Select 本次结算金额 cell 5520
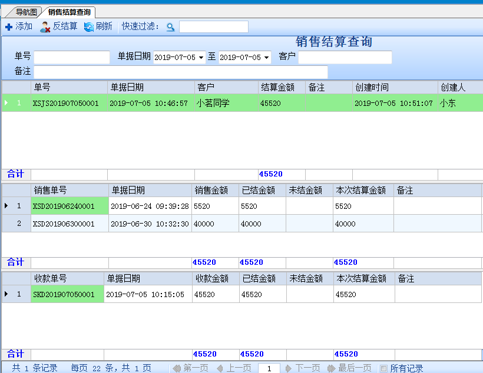Screen dimensions: 483x373 363,206
